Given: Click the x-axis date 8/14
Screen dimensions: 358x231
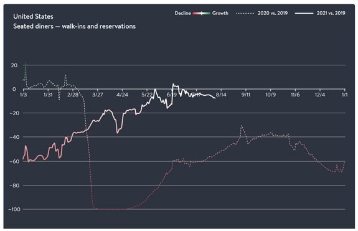Looking at the screenshot, I should (x=221, y=95).
